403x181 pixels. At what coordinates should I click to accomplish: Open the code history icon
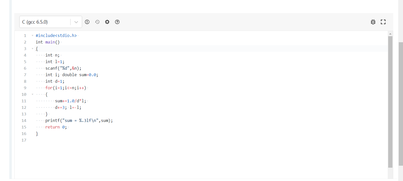click(x=97, y=22)
